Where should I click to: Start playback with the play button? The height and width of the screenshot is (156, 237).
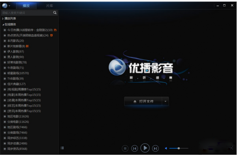click(145, 148)
